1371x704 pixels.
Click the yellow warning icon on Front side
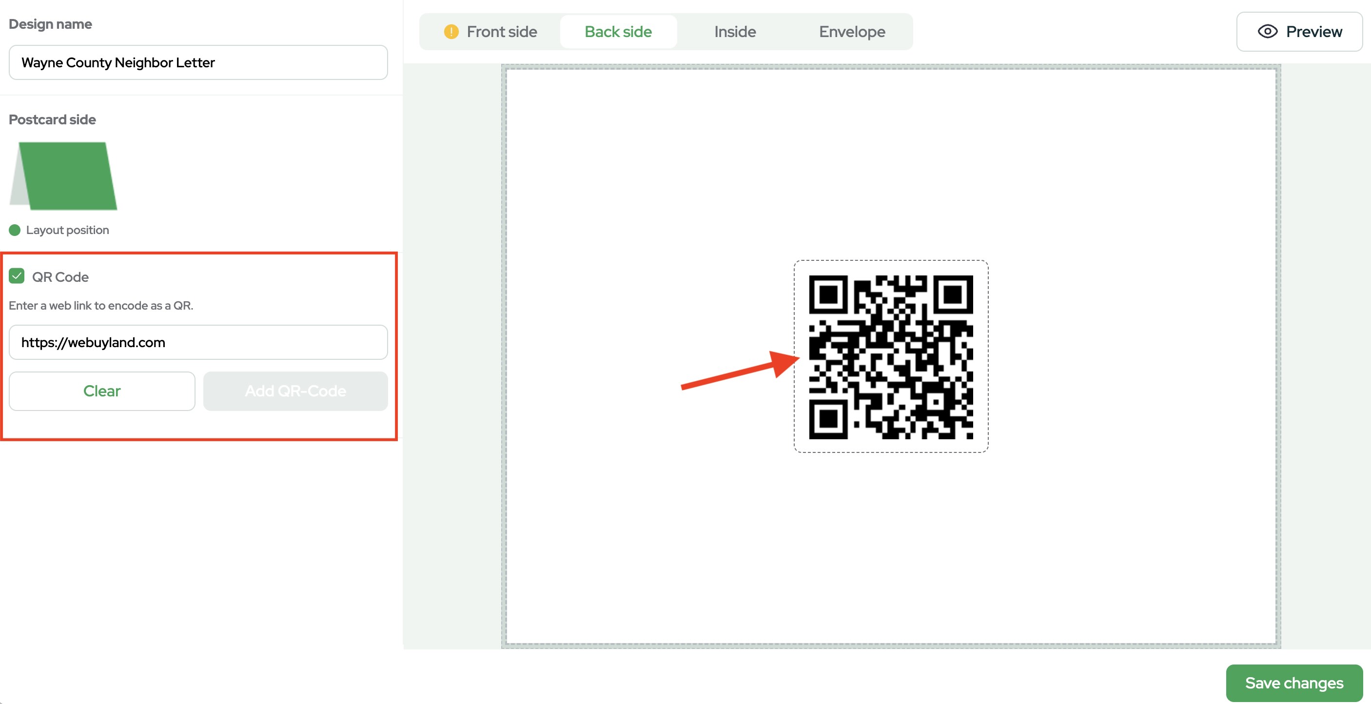(x=451, y=32)
